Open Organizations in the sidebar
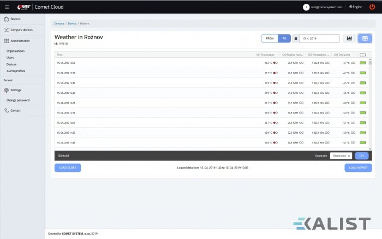382x239 pixels. click(x=16, y=51)
